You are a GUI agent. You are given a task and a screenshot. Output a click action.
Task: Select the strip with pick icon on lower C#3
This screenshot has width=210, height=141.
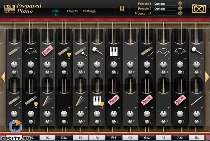[31, 101]
